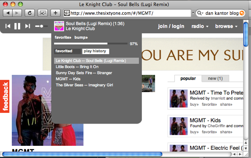The height and width of the screenshot is (158, 251).
Task: Switch to the favorited tab
Action: pos(67,51)
